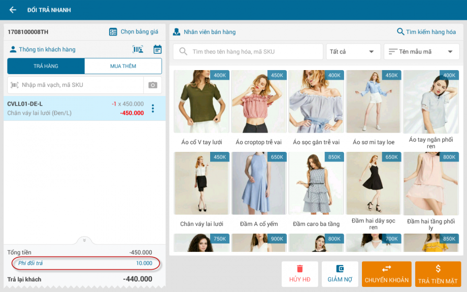Focus the Tìm theo tên hàng hóa search field

[248, 52]
